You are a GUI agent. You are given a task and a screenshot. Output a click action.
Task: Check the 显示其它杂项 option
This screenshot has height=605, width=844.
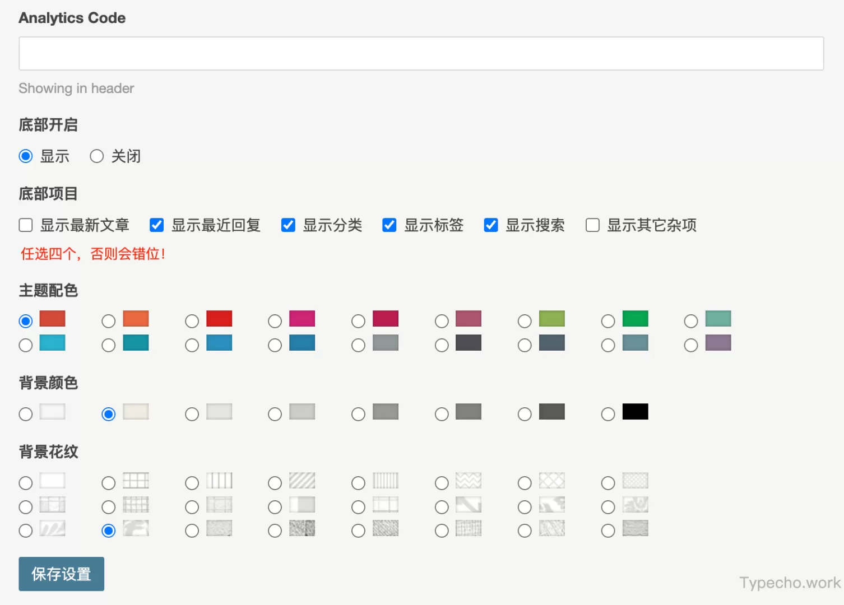coord(592,225)
